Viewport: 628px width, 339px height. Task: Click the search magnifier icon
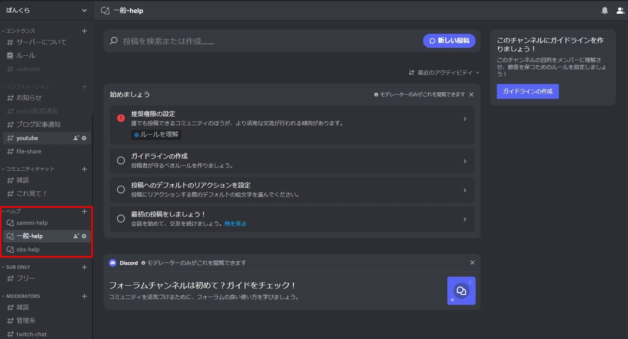point(114,41)
